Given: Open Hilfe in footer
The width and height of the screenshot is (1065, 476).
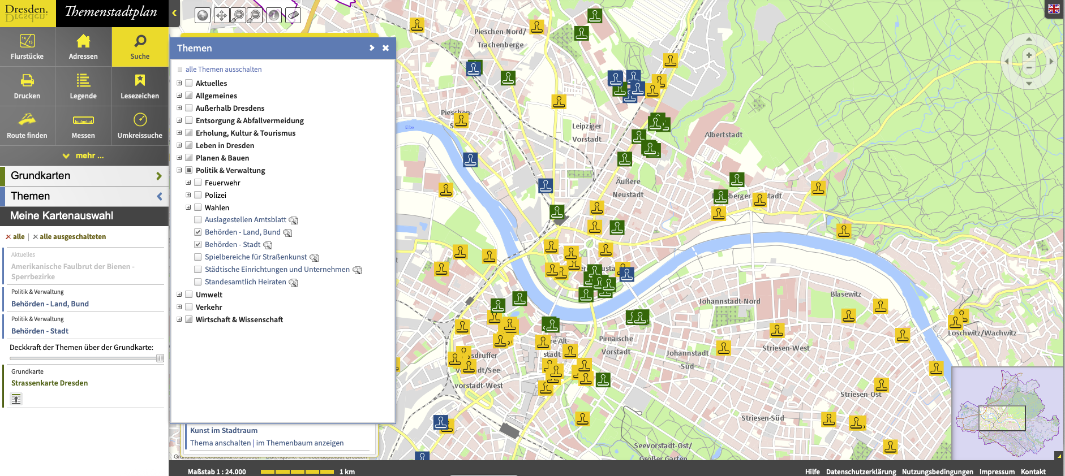Looking at the screenshot, I should [812, 471].
